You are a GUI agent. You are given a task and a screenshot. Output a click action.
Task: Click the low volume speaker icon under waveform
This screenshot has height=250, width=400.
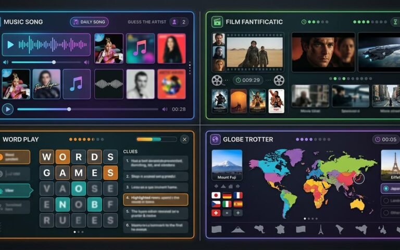(6, 63)
